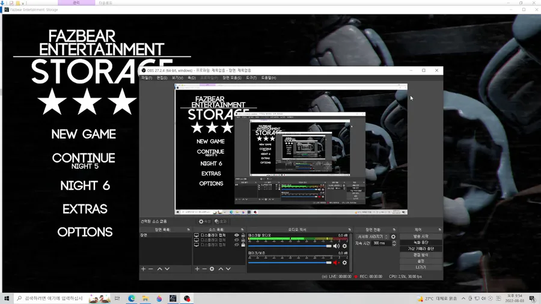Select 장면 entry in scene list
The height and width of the screenshot is (304, 541).
click(165, 236)
